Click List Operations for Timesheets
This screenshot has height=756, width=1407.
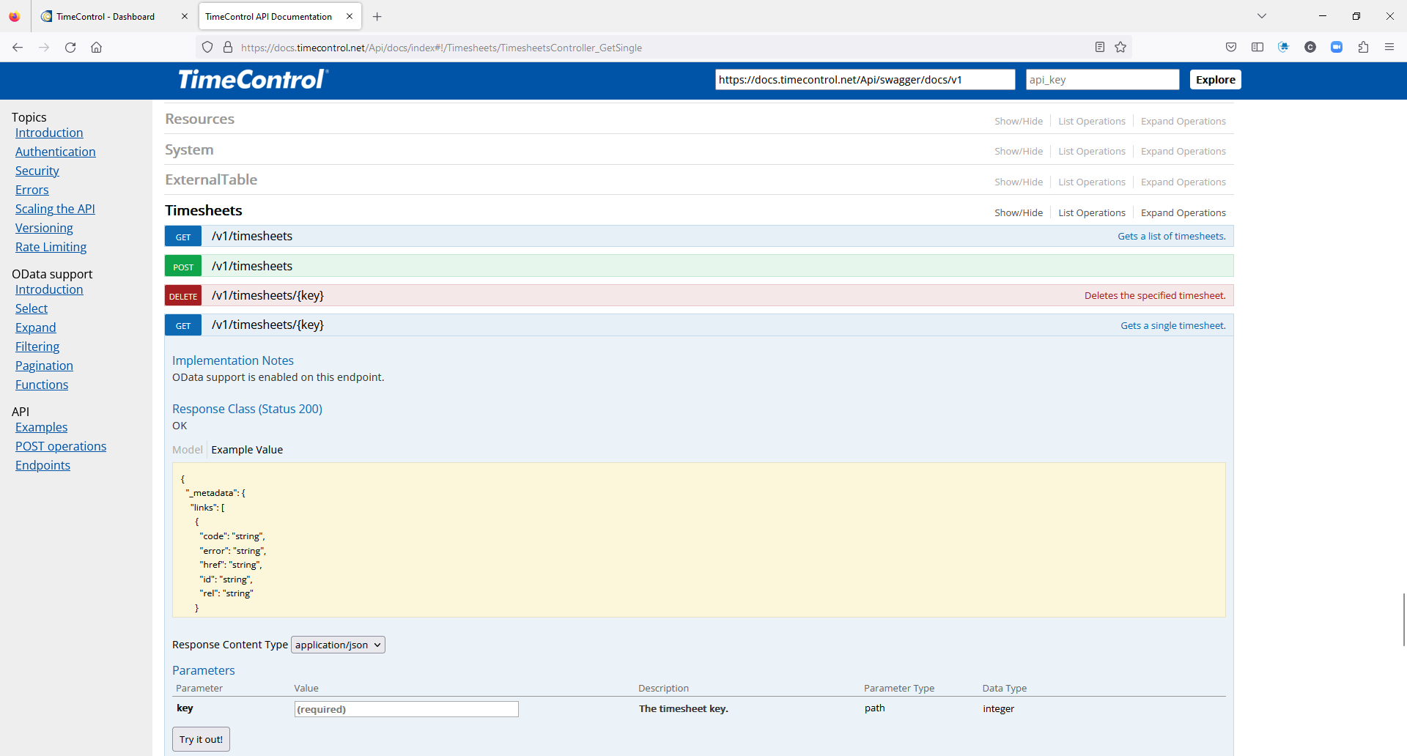(x=1092, y=212)
